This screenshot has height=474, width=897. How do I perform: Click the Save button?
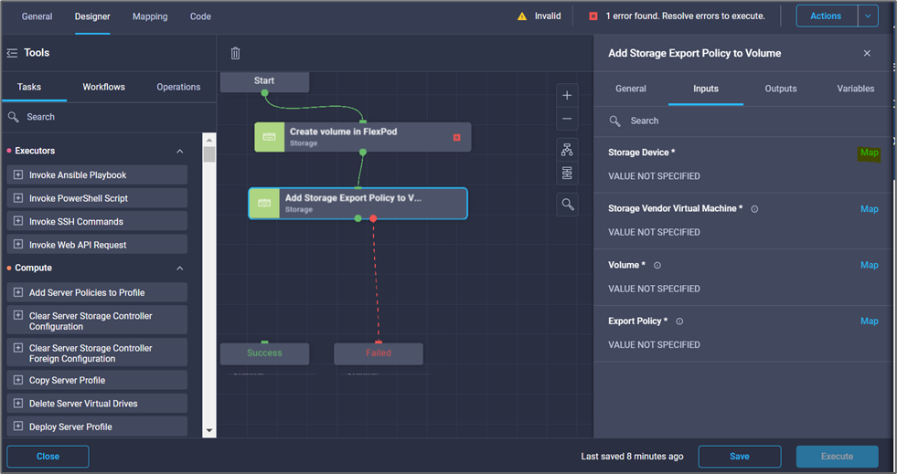point(739,457)
